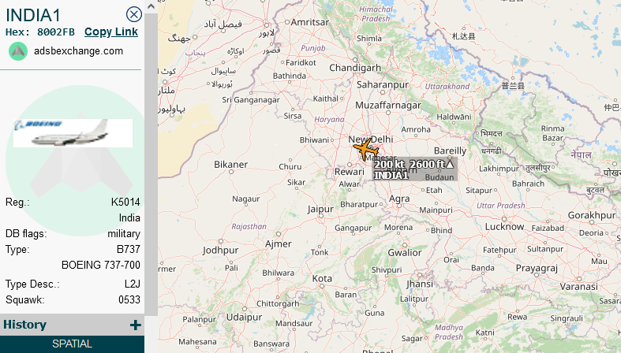Open the SPATIAL section bar
This screenshot has width=621, height=353.
coord(72,344)
